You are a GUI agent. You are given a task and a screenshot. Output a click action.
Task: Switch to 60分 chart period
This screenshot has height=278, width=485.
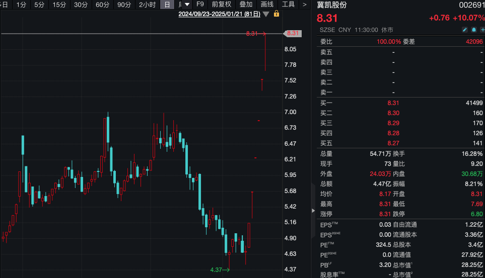click(102, 5)
